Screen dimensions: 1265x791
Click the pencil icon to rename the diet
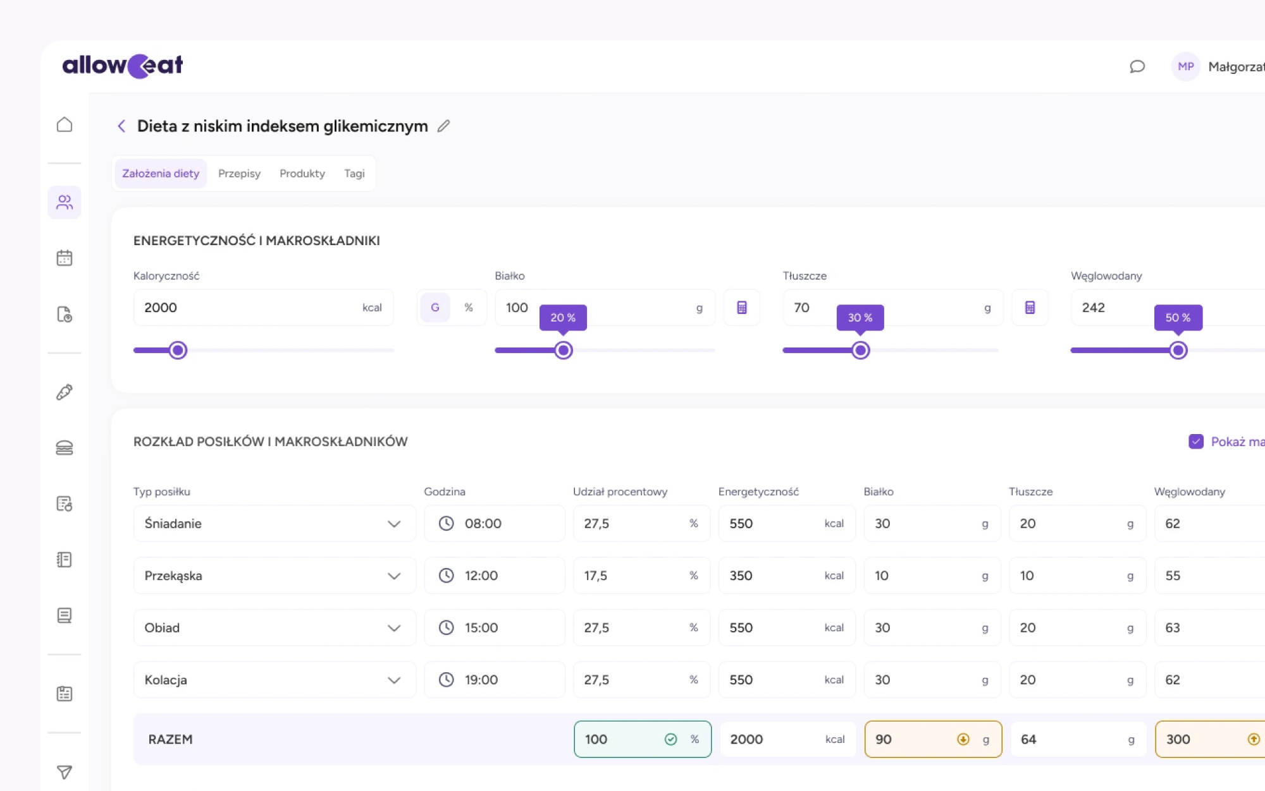tap(443, 126)
